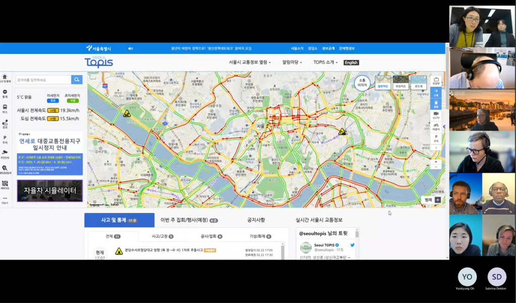Collapse the map layer toolbar with chevron
This screenshot has width=516, height=303.
[436, 148]
